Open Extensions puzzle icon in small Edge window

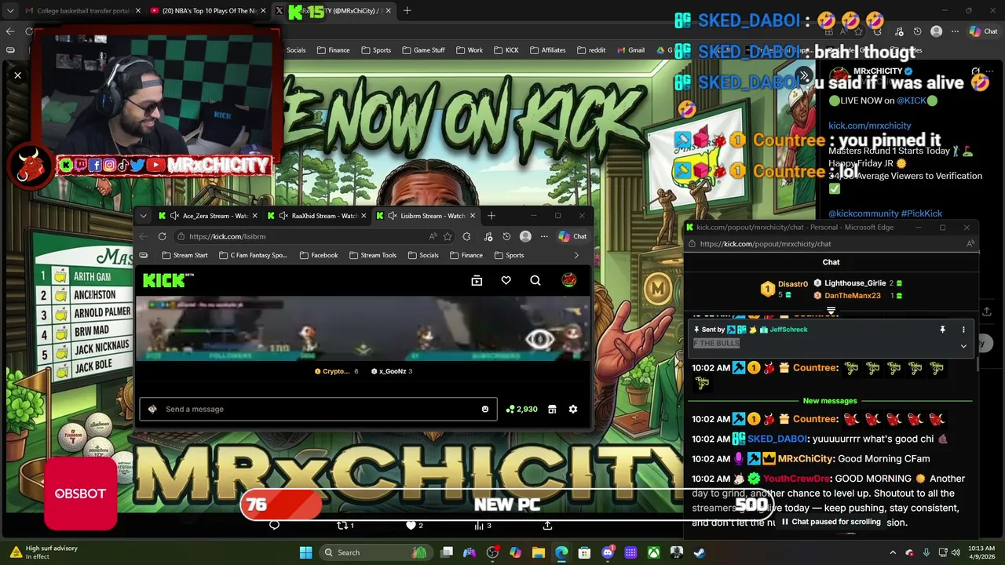pos(466,236)
